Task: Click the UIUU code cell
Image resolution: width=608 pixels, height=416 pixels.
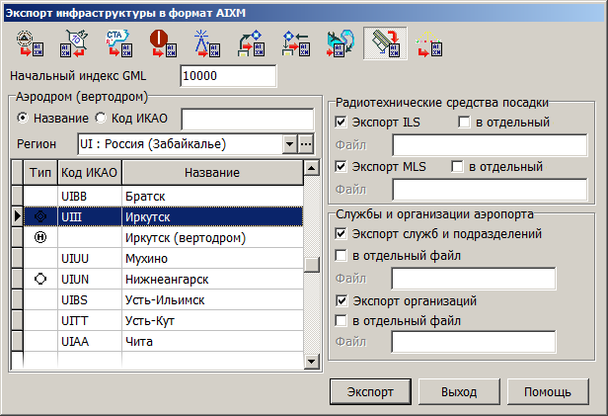Action: pos(90,259)
